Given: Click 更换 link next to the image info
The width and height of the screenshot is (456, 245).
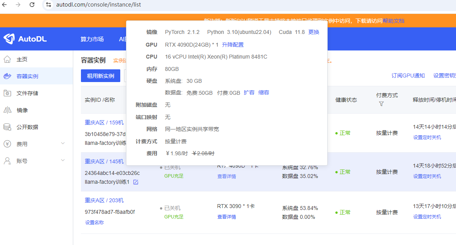Looking at the screenshot, I should point(314,32).
